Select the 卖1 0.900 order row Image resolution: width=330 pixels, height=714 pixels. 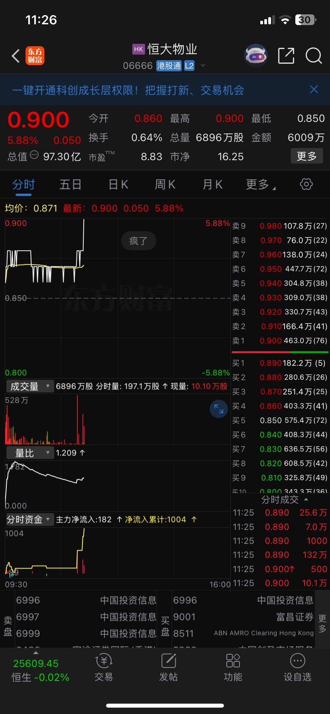pyautogui.click(x=279, y=341)
